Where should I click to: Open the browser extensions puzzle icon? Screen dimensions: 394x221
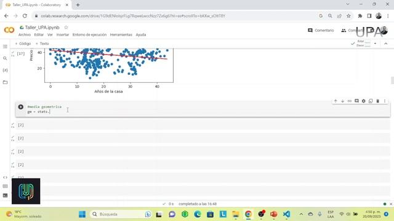pos(360,16)
